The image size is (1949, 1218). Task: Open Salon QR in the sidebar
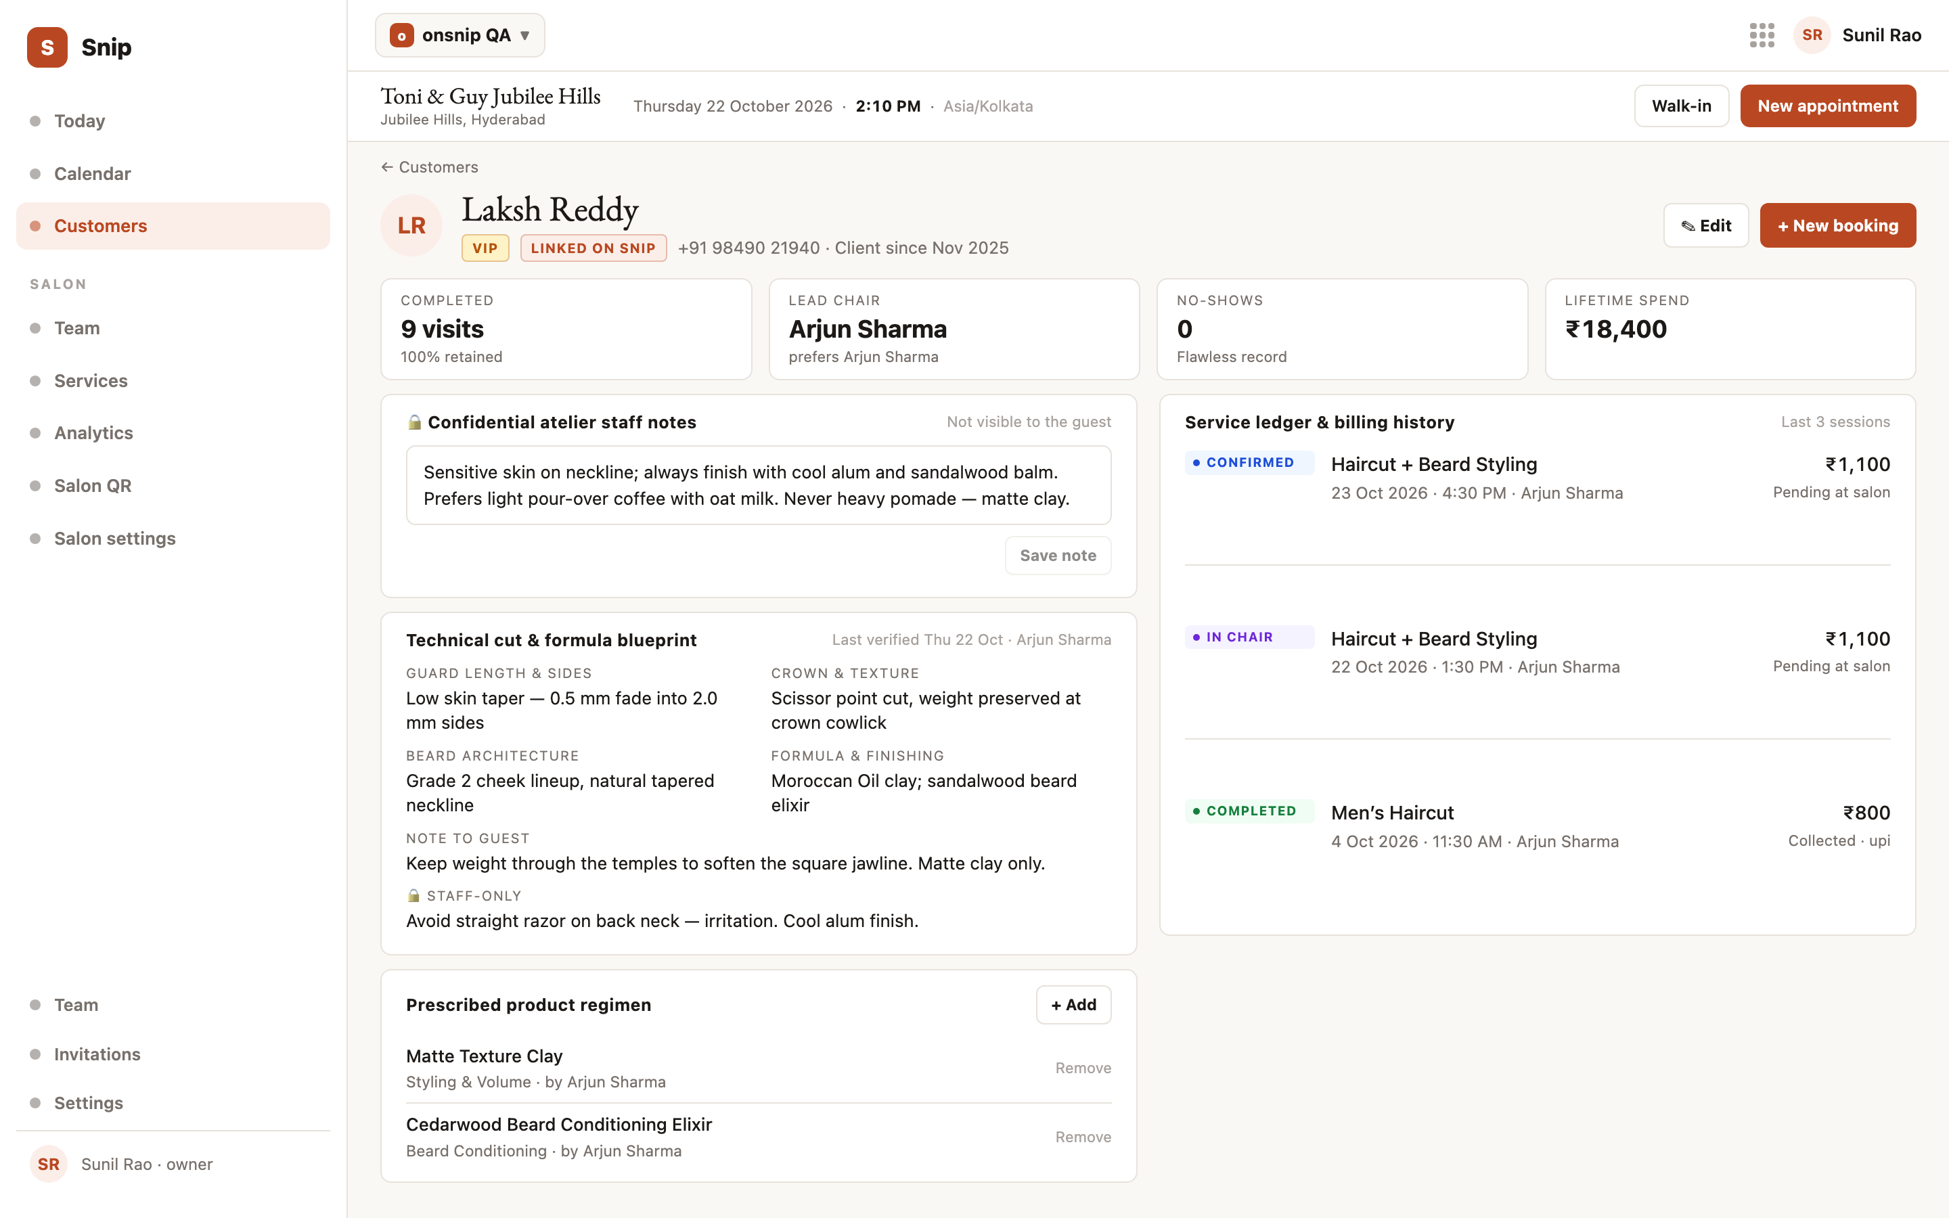pos(173,486)
